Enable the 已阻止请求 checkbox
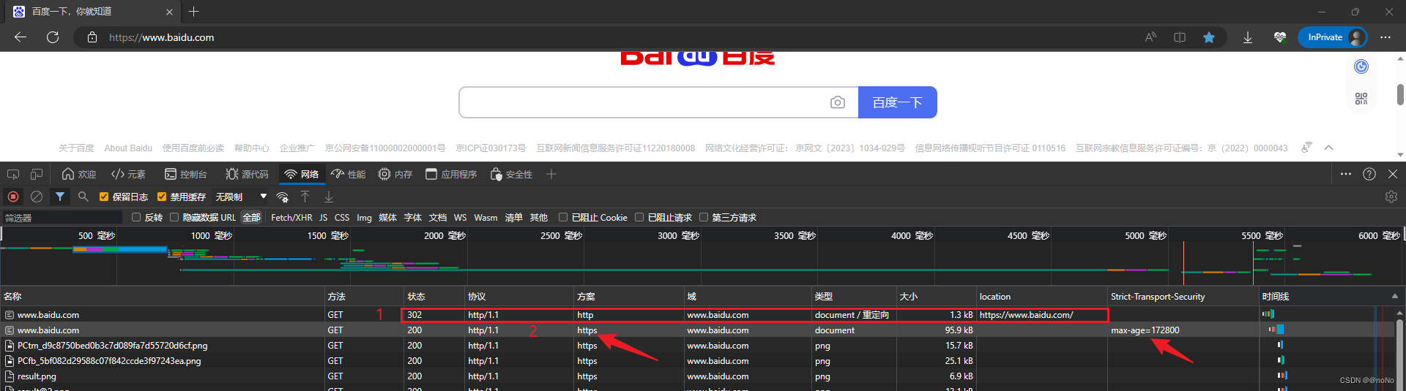 click(x=639, y=217)
